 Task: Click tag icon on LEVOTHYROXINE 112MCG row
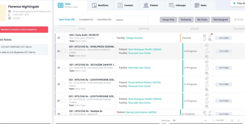[x=207, y=103]
